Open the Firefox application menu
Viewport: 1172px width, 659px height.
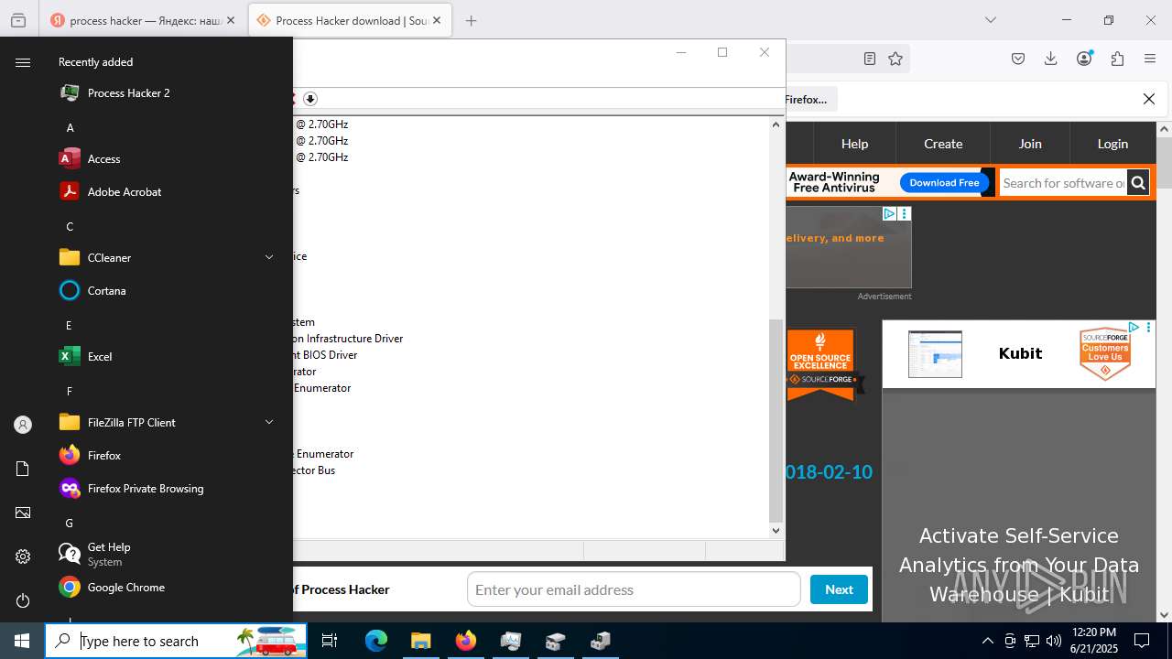1150,59
